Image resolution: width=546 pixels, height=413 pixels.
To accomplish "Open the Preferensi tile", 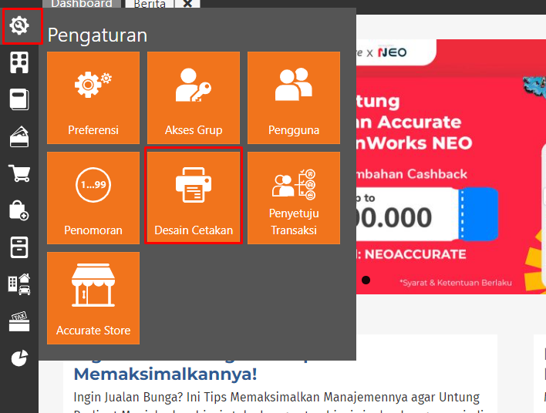I will (93, 98).
